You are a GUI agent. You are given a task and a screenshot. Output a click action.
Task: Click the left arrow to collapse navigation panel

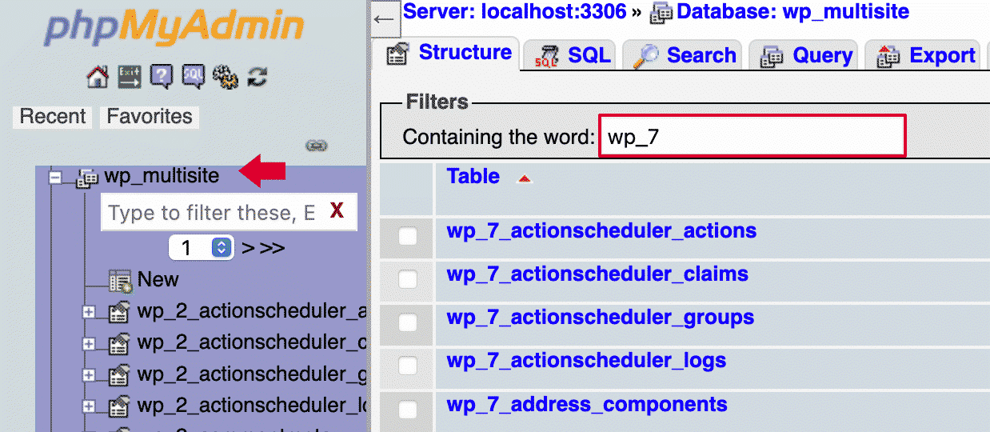click(x=385, y=19)
